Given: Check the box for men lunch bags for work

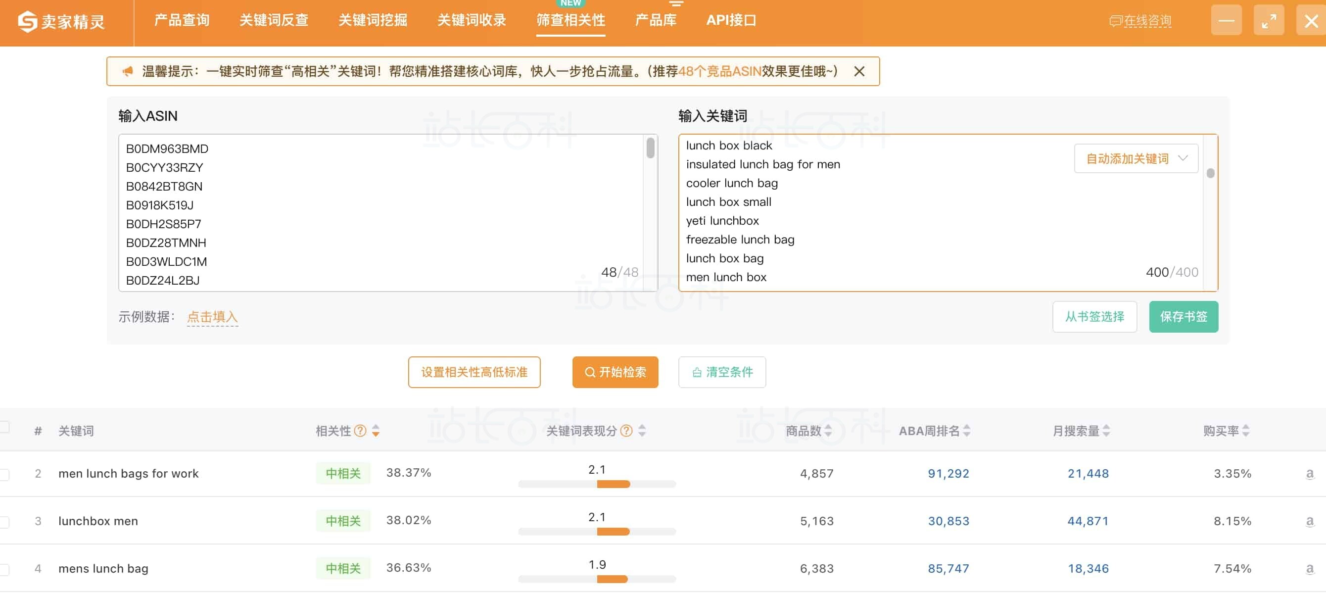Looking at the screenshot, I should click(x=4, y=474).
